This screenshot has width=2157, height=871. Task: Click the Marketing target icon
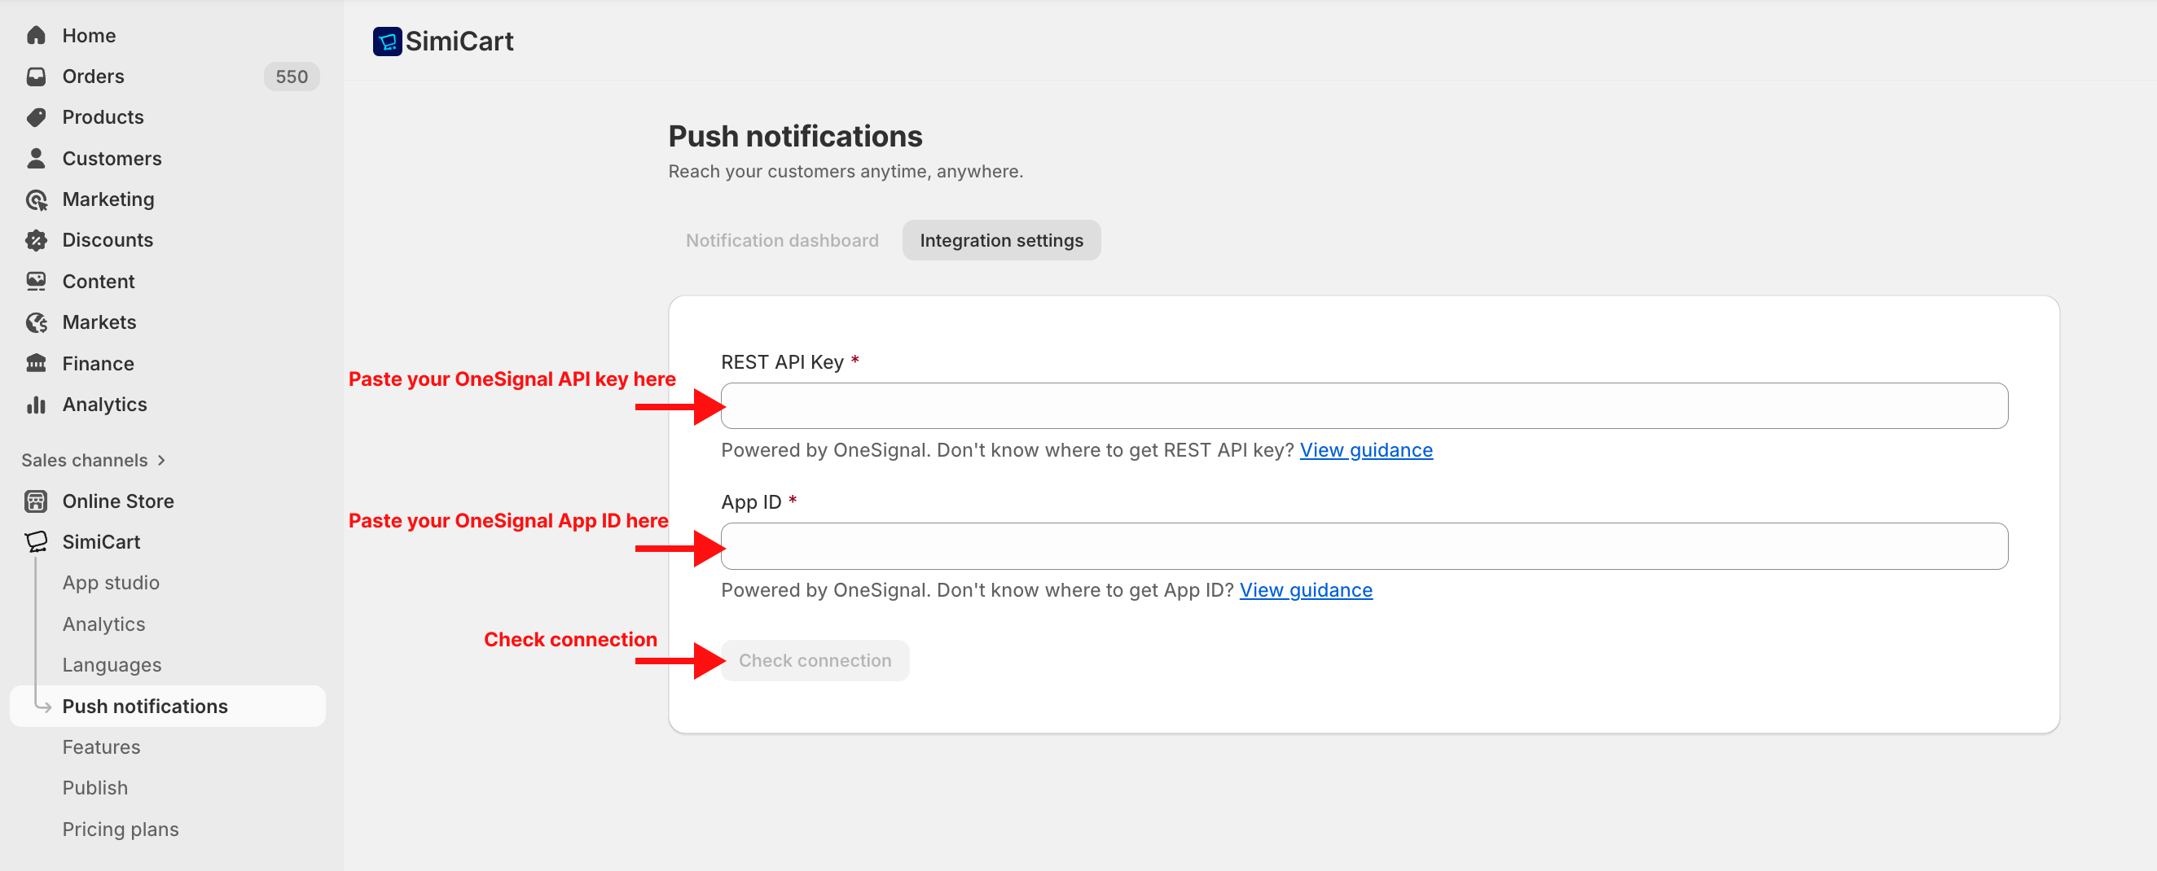point(36,199)
